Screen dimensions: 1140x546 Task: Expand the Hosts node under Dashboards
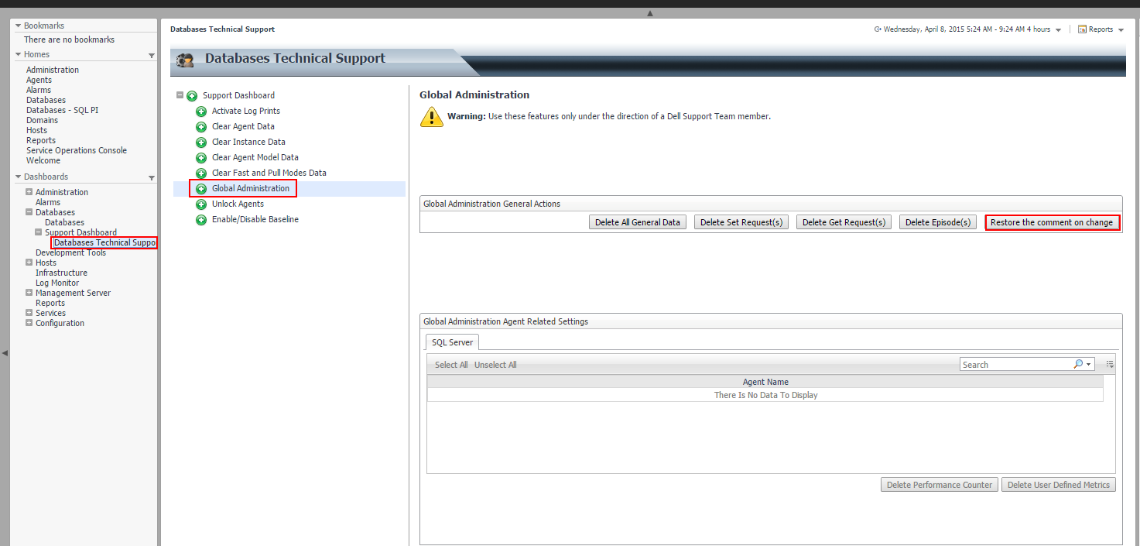click(29, 263)
